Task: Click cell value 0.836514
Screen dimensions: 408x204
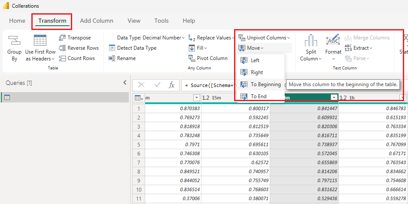Action: pyautogui.click(x=190, y=190)
